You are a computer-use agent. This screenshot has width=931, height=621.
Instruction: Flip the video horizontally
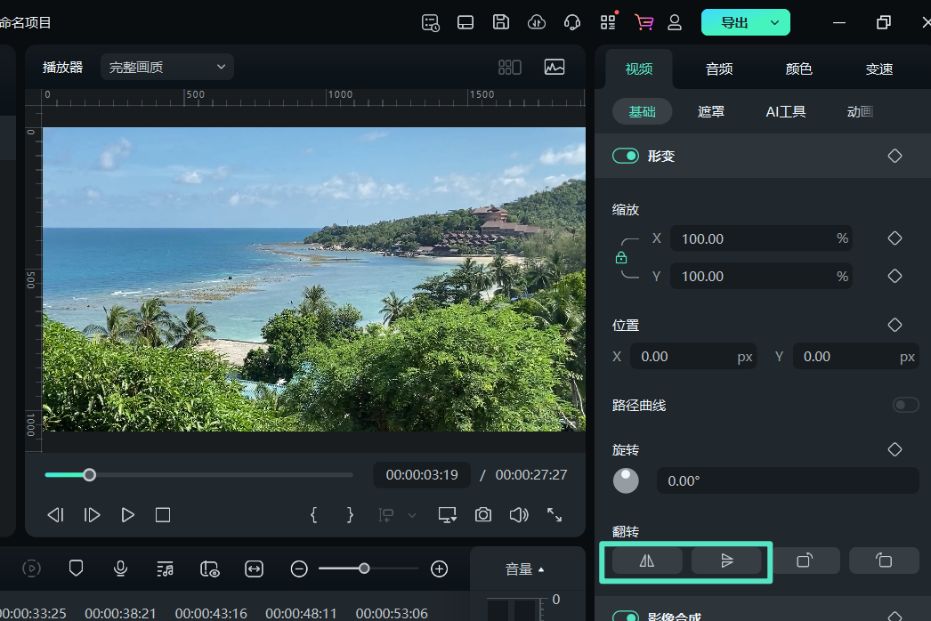pyautogui.click(x=645, y=560)
